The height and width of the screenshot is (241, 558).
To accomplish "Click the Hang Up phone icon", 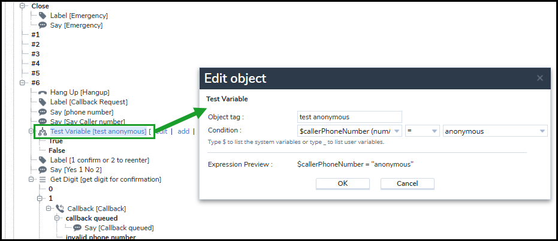I will tap(43, 92).
